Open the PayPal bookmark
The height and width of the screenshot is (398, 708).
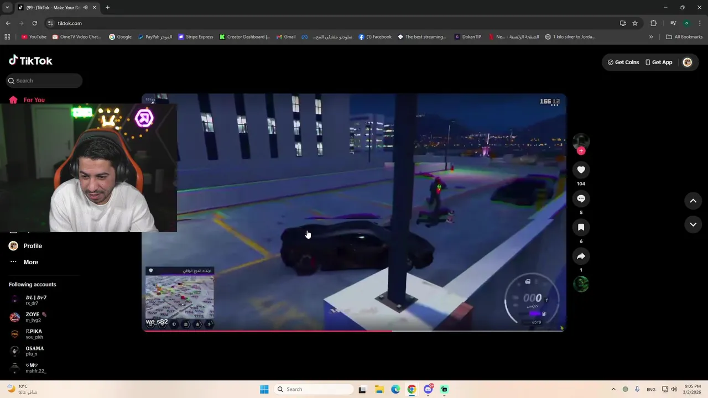click(x=155, y=37)
